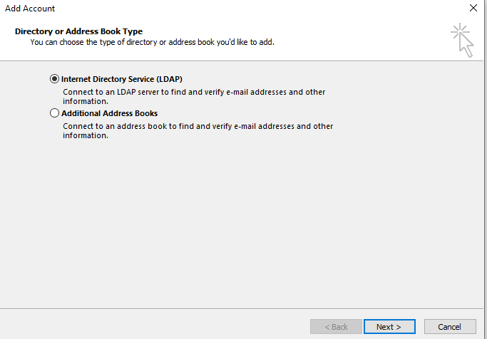Image resolution: width=487 pixels, height=339 pixels.
Task: Select the Internet Directory Service (LDAP) radio button
Action: (55, 79)
